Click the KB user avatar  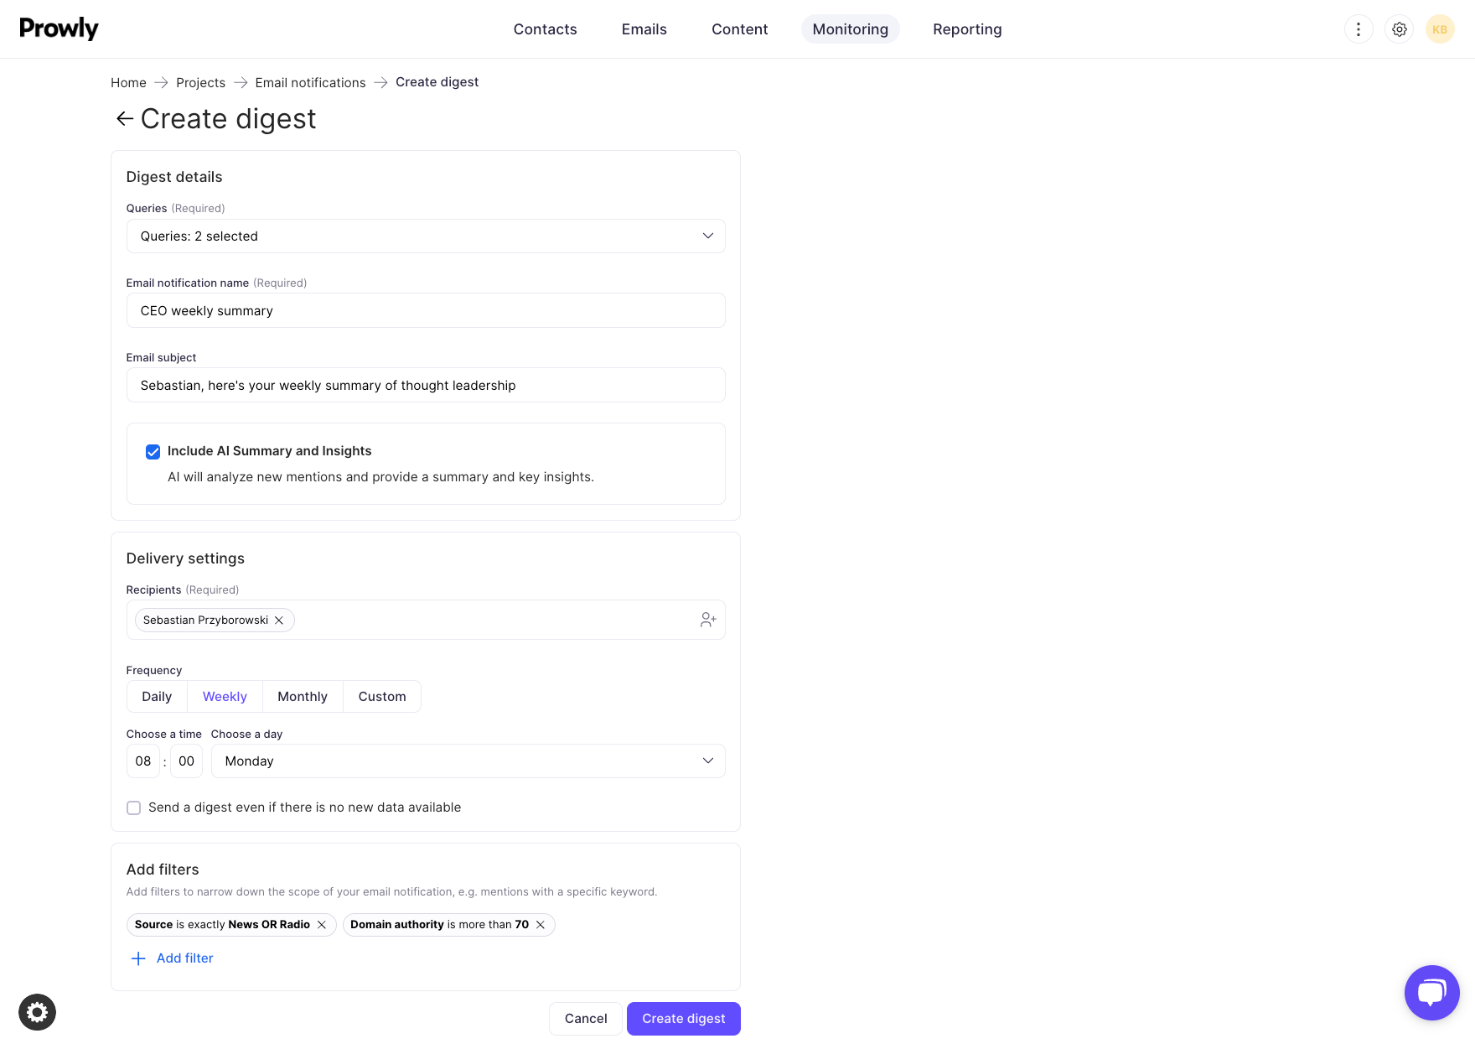click(x=1439, y=29)
